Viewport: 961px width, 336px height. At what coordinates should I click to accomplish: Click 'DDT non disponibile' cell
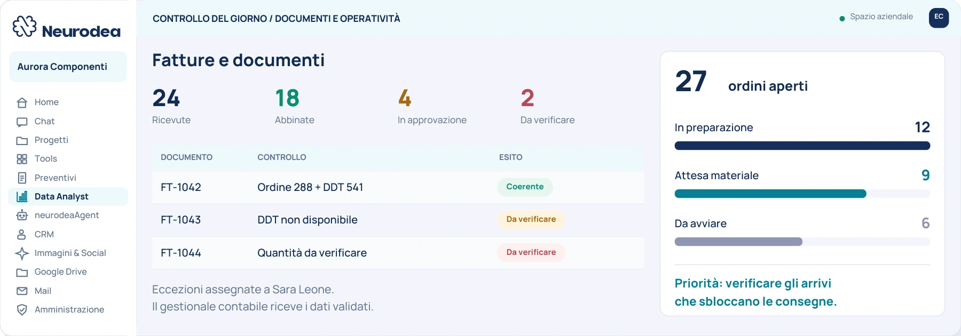308,220
